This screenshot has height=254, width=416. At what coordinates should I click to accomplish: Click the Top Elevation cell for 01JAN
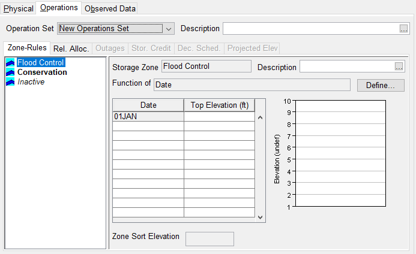point(219,117)
